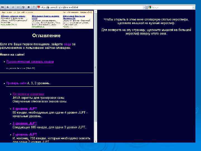This screenshot has height=151, width=201.
Task: Click the toolbar icon right of Reload
Action: point(28,7)
